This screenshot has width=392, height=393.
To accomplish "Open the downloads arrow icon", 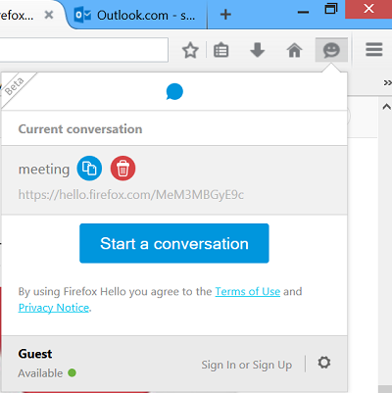I will 258,50.
